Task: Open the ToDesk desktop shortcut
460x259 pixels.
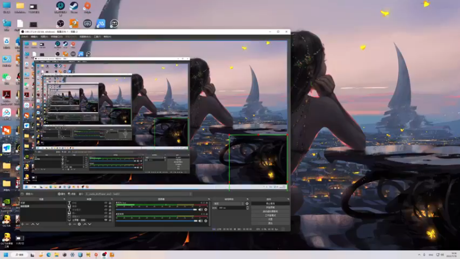Action: 6,150
